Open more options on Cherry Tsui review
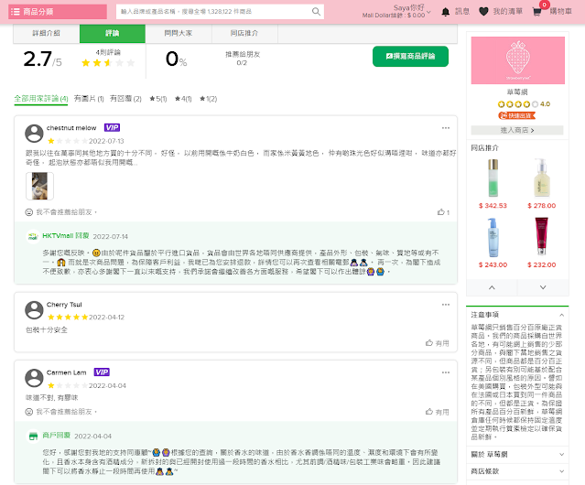The height and width of the screenshot is (485, 585). (x=446, y=305)
